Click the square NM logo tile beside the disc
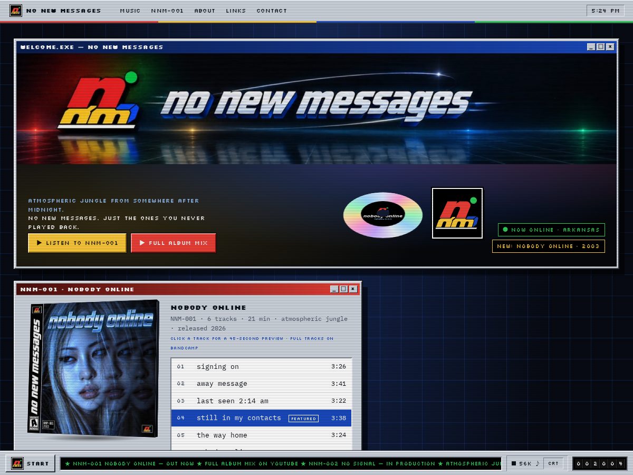The image size is (633, 475). click(457, 213)
